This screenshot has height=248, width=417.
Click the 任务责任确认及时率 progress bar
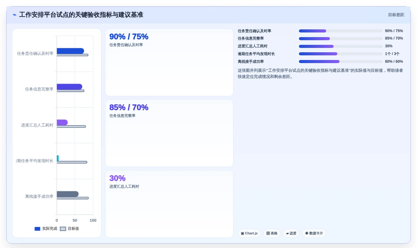pyautogui.click(x=341, y=31)
